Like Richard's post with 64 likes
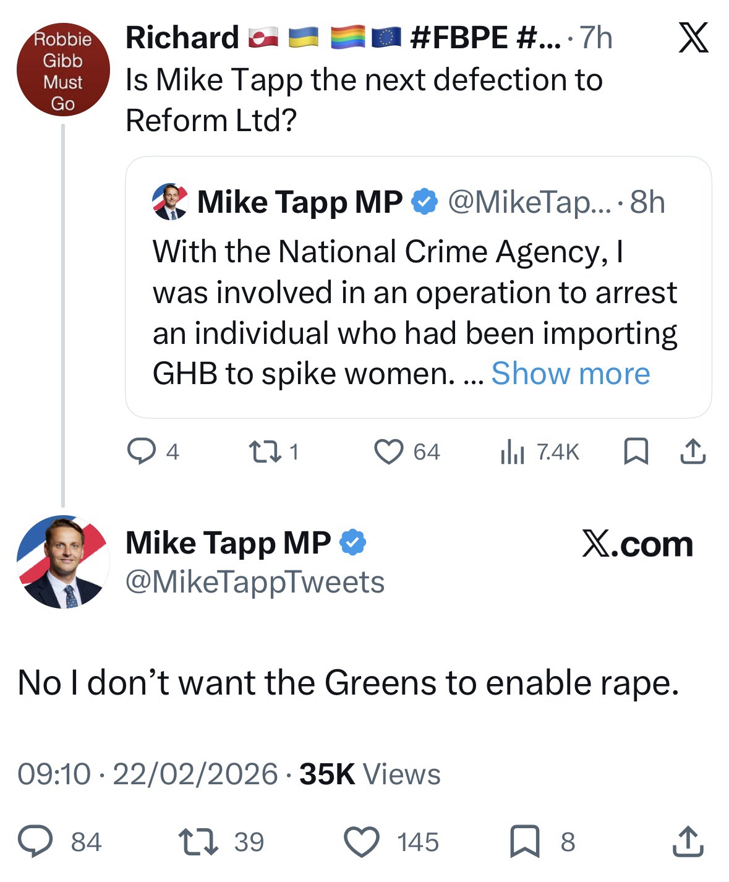 390,452
